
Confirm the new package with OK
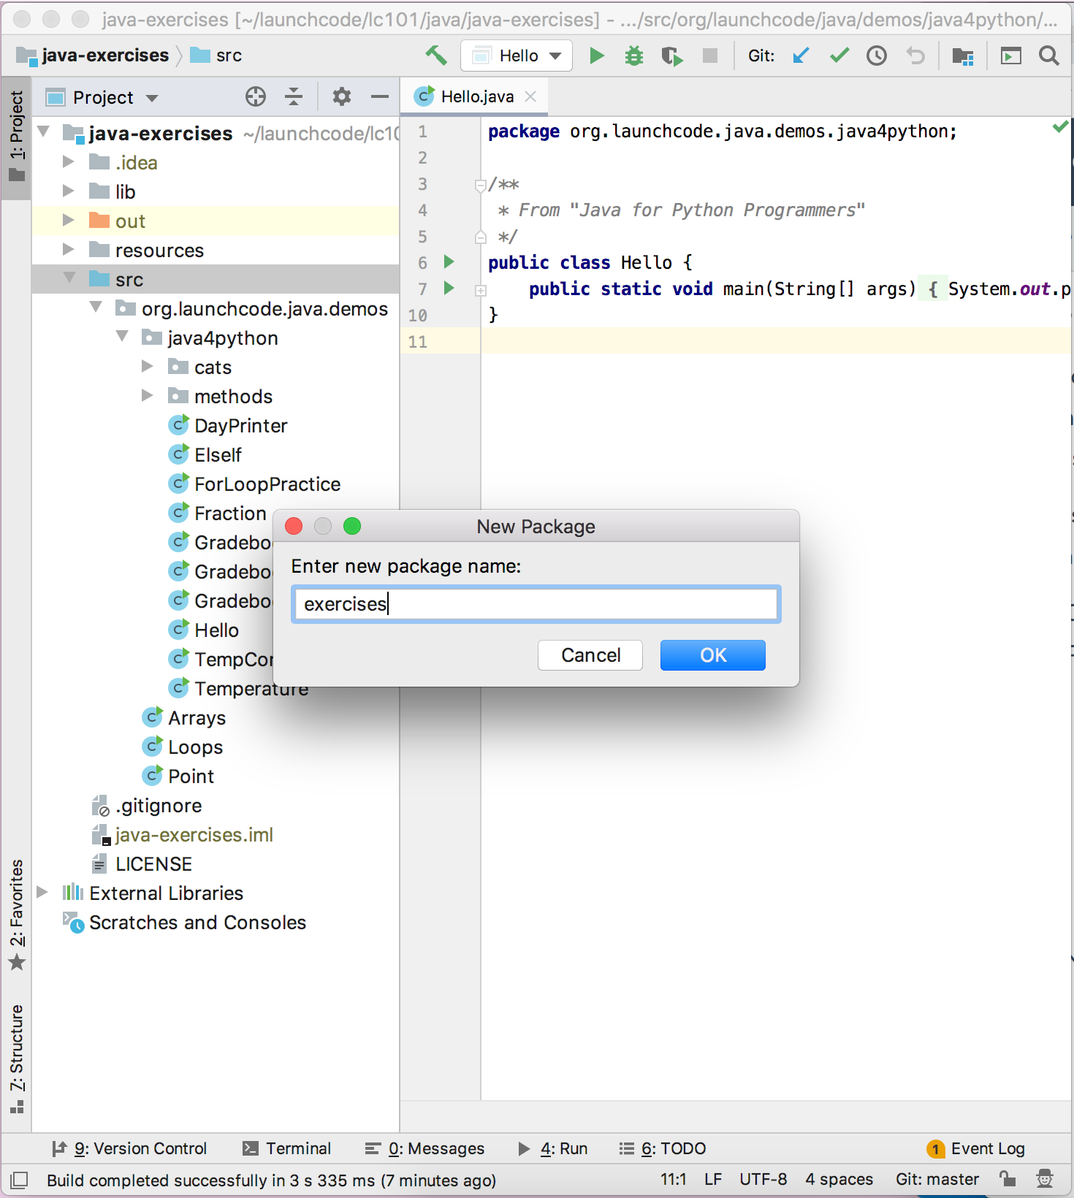pos(713,655)
